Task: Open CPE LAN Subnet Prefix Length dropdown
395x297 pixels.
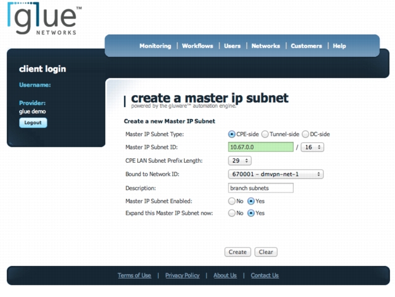Action: point(239,161)
